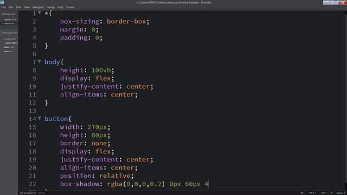Click the 'relative' position value

click(x=114, y=175)
